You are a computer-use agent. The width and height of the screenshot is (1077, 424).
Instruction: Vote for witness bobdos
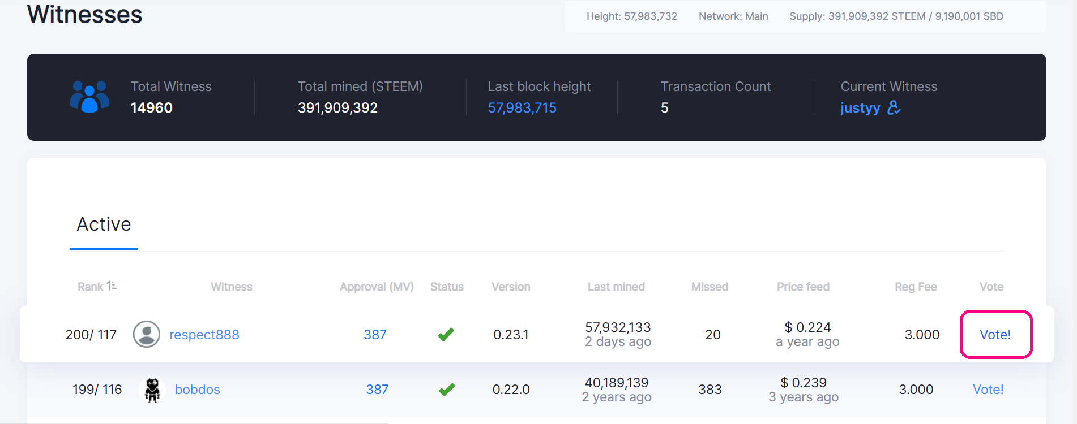(988, 390)
